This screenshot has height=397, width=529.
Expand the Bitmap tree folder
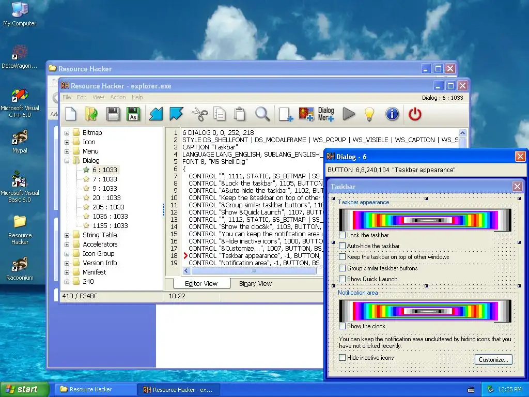(67, 133)
